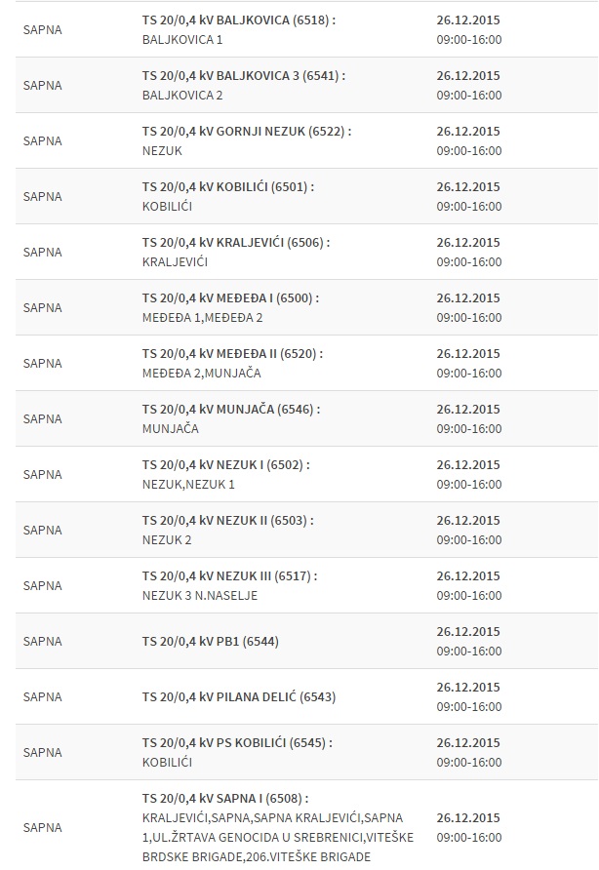Click the MEĐEĐA 1,MEĐEĐA 2 area text
The width and height of the screenshot is (599, 870).
[x=202, y=317]
